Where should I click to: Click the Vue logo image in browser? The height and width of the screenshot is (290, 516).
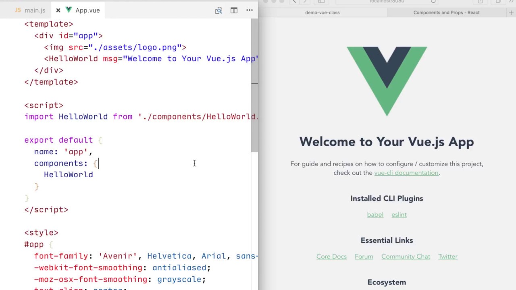387,81
